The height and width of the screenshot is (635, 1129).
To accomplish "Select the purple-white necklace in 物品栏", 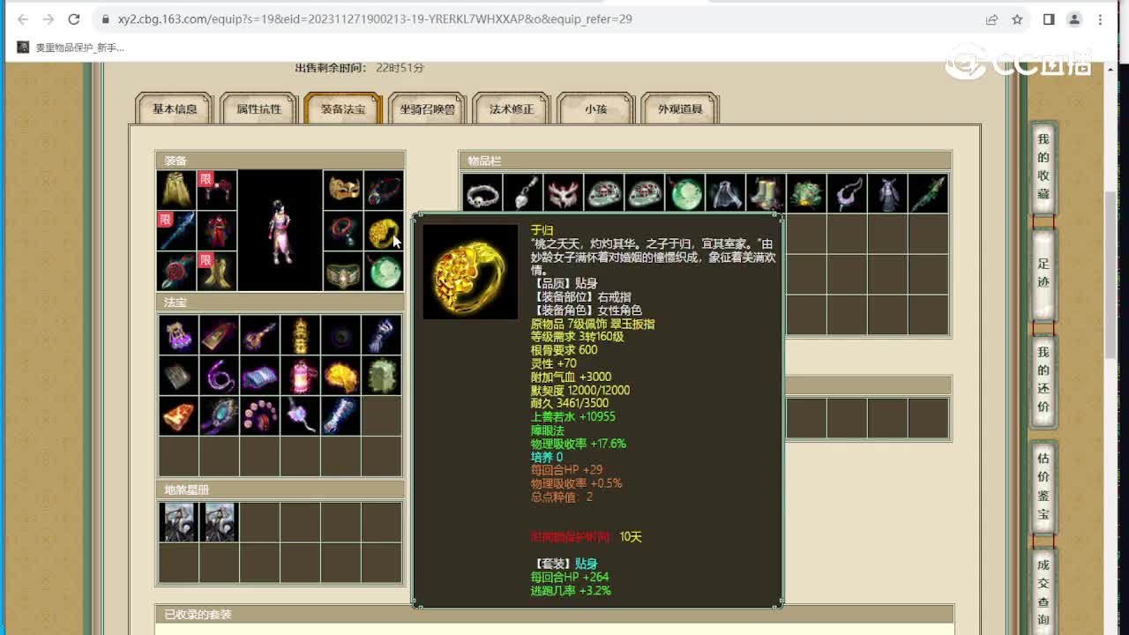I will [x=848, y=193].
